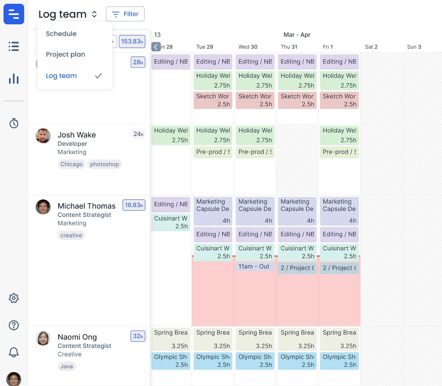The height and width of the screenshot is (386, 442).
Task: Select Project plan from the open view menu
Action: pyautogui.click(x=65, y=54)
